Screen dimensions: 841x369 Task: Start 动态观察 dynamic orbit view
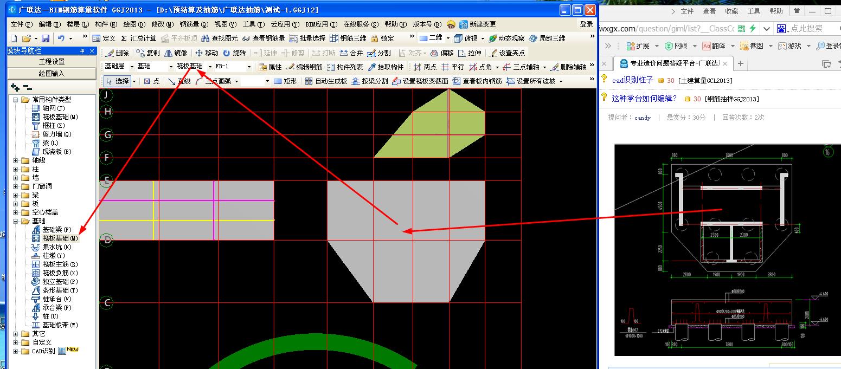point(506,38)
